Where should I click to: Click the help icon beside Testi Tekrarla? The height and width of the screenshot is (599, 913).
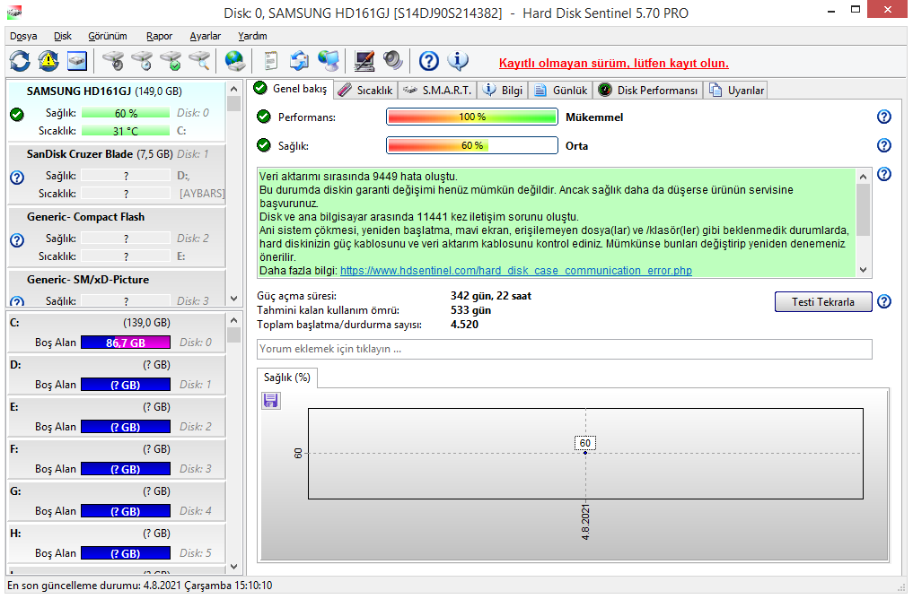[x=884, y=302]
